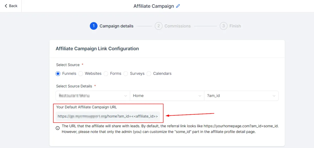
Task: Select the Funnels radio button
Action: click(x=58, y=74)
